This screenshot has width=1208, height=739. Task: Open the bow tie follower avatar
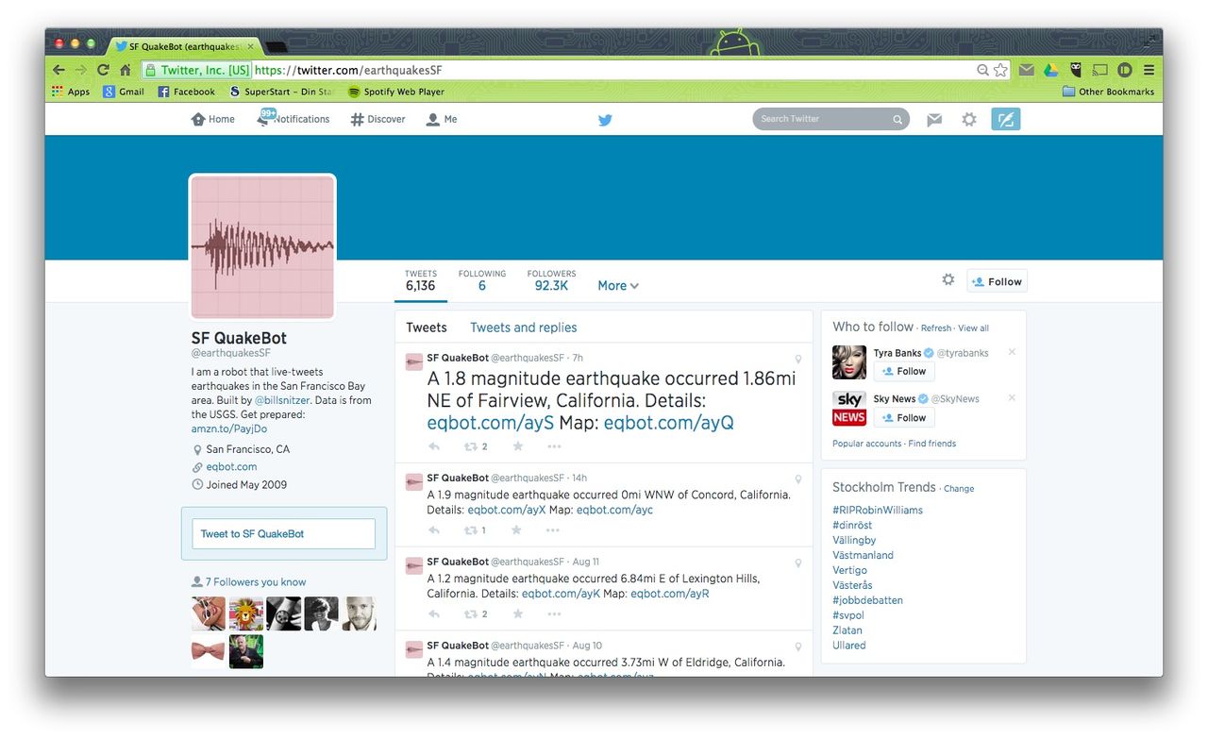209,652
